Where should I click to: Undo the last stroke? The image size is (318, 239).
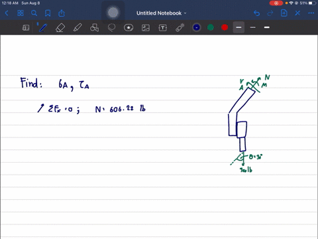[256, 13]
